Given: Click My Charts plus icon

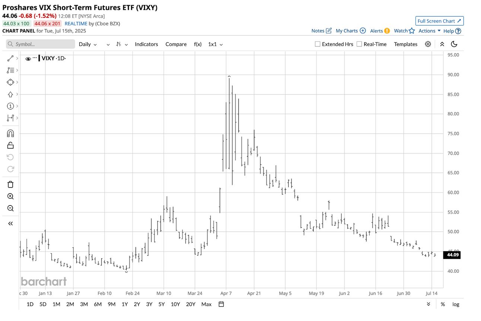Looking at the screenshot, I should (x=363, y=31).
